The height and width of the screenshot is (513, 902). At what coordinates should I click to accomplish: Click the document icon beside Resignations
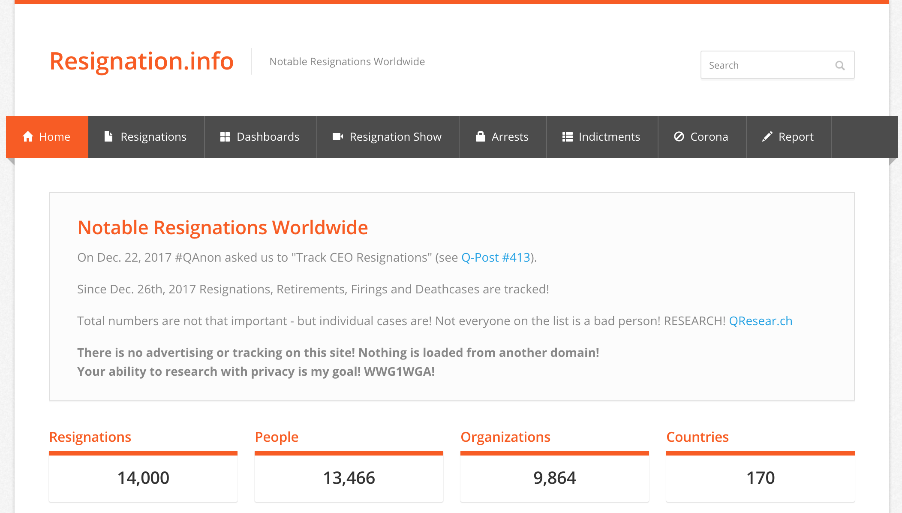(108, 136)
